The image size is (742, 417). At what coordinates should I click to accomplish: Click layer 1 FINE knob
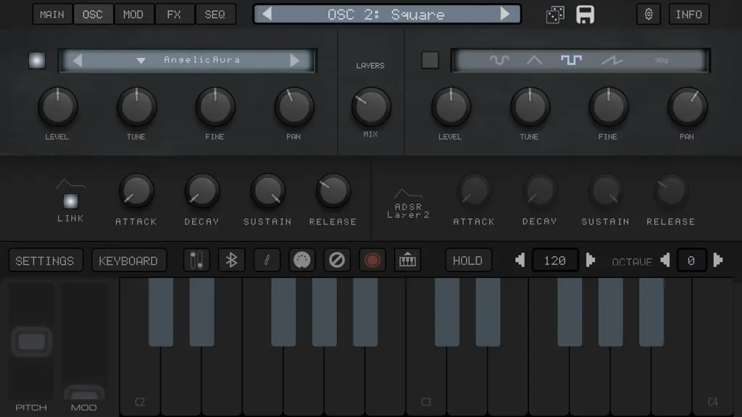pos(215,107)
